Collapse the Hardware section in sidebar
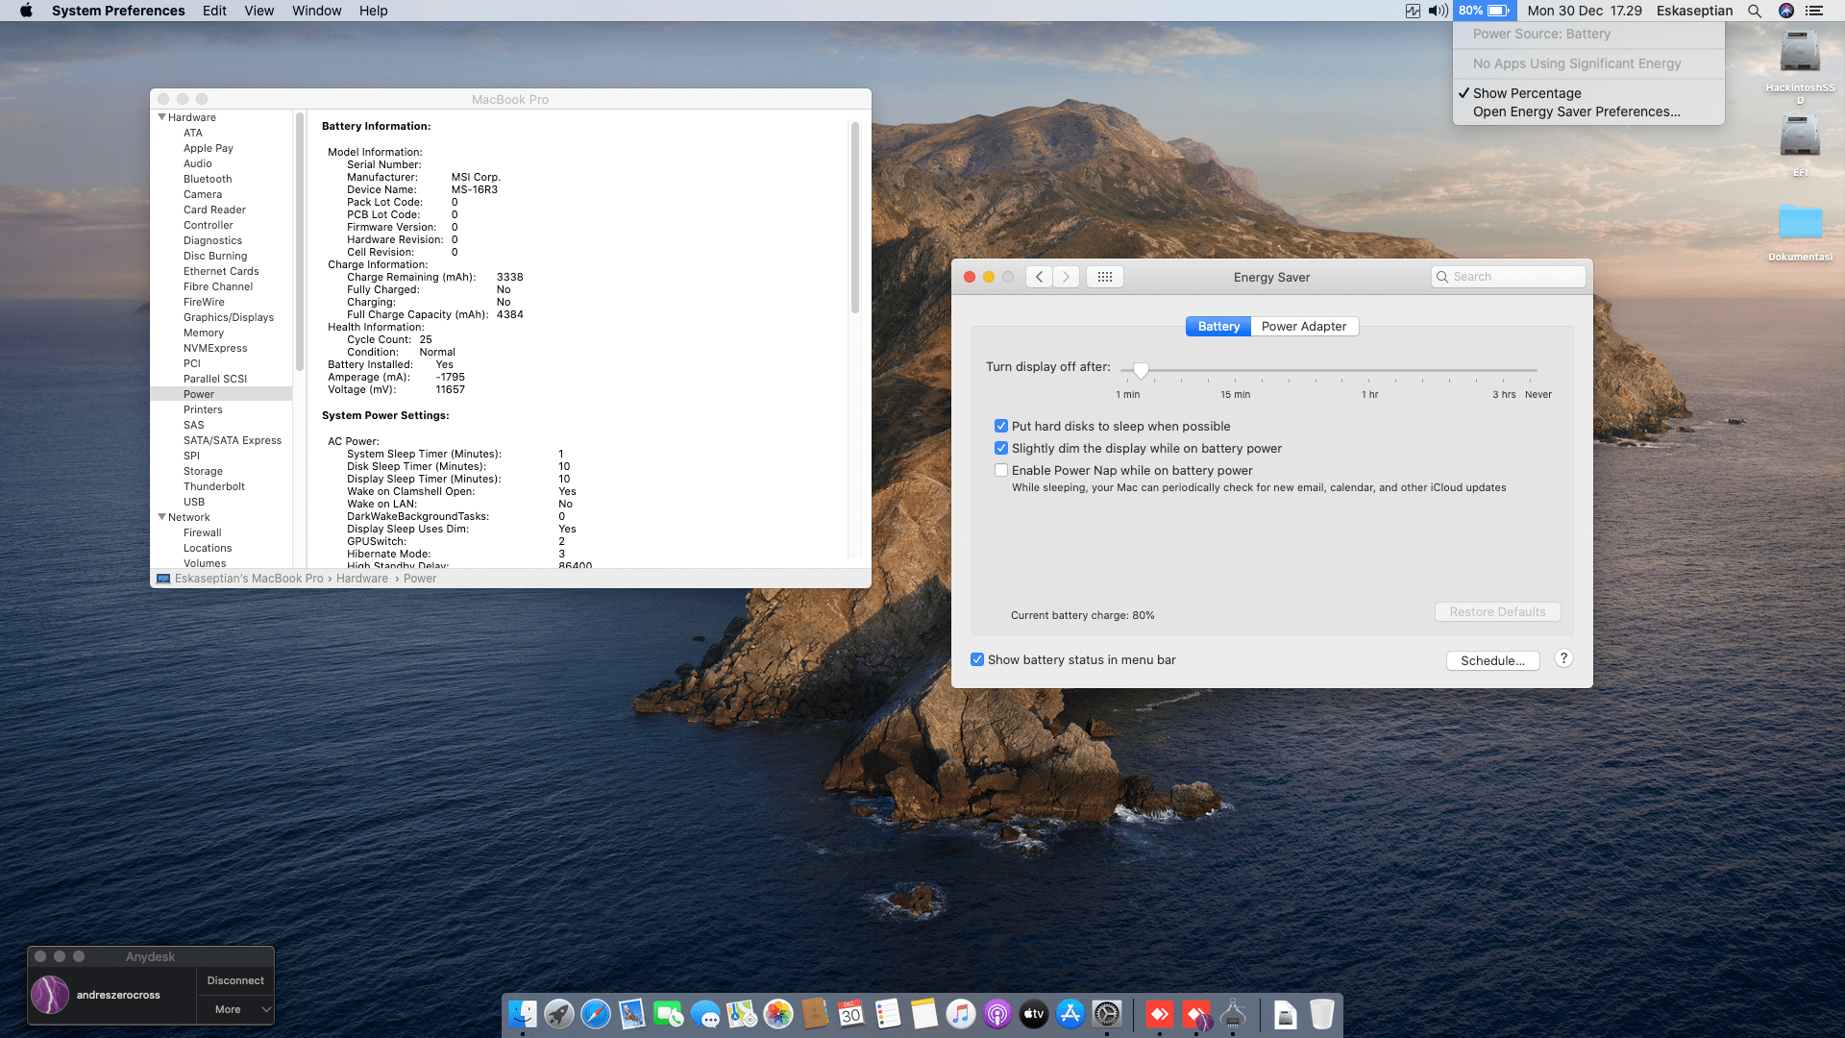1845x1038 pixels. click(x=161, y=117)
